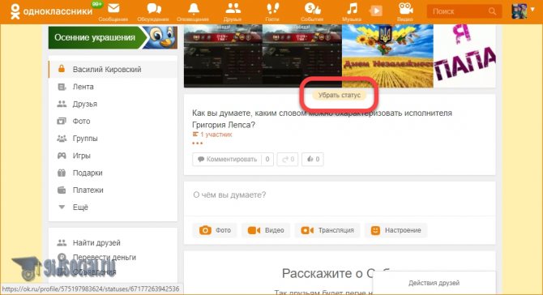Click Найти друзей link
The height and width of the screenshot is (295, 543).
point(96,242)
